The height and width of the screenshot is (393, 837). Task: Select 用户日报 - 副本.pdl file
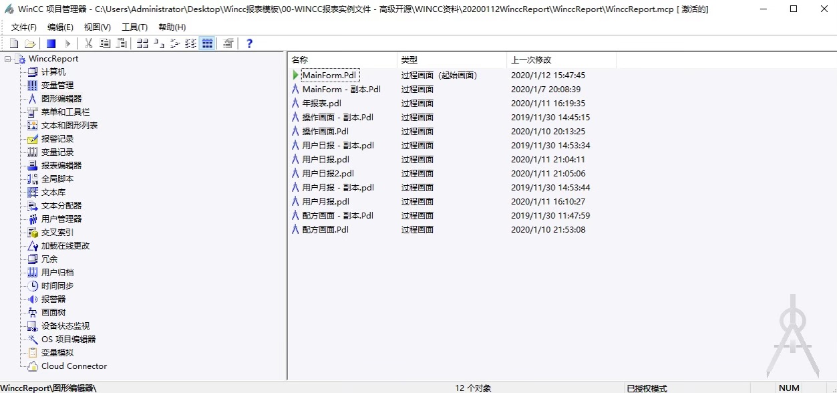[338, 146]
